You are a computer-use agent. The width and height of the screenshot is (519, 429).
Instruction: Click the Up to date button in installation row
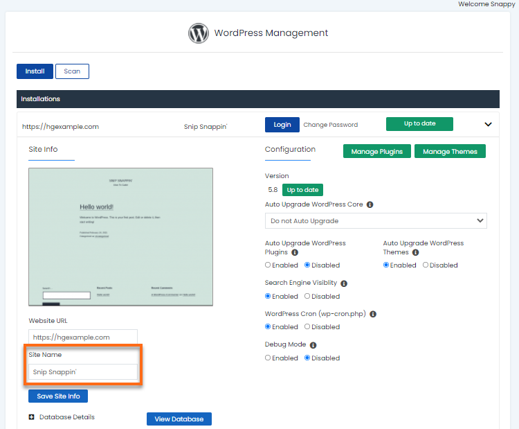[419, 123]
